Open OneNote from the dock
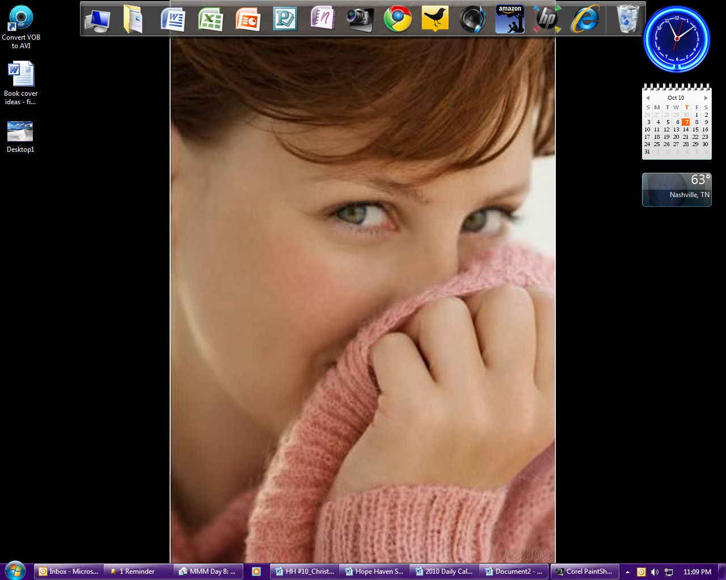The image size is (726, 580). (x=323, y=19)
